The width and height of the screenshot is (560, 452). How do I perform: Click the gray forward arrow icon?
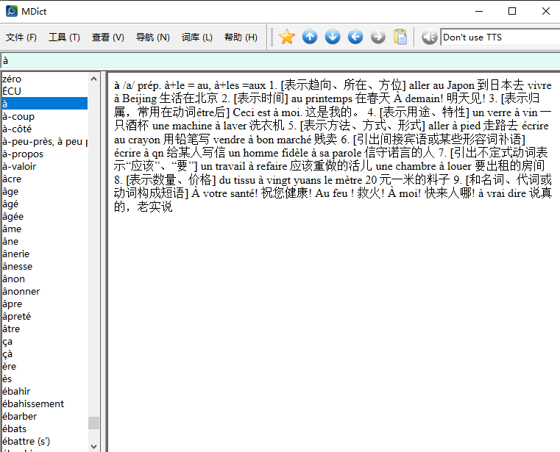click(378, 37)
